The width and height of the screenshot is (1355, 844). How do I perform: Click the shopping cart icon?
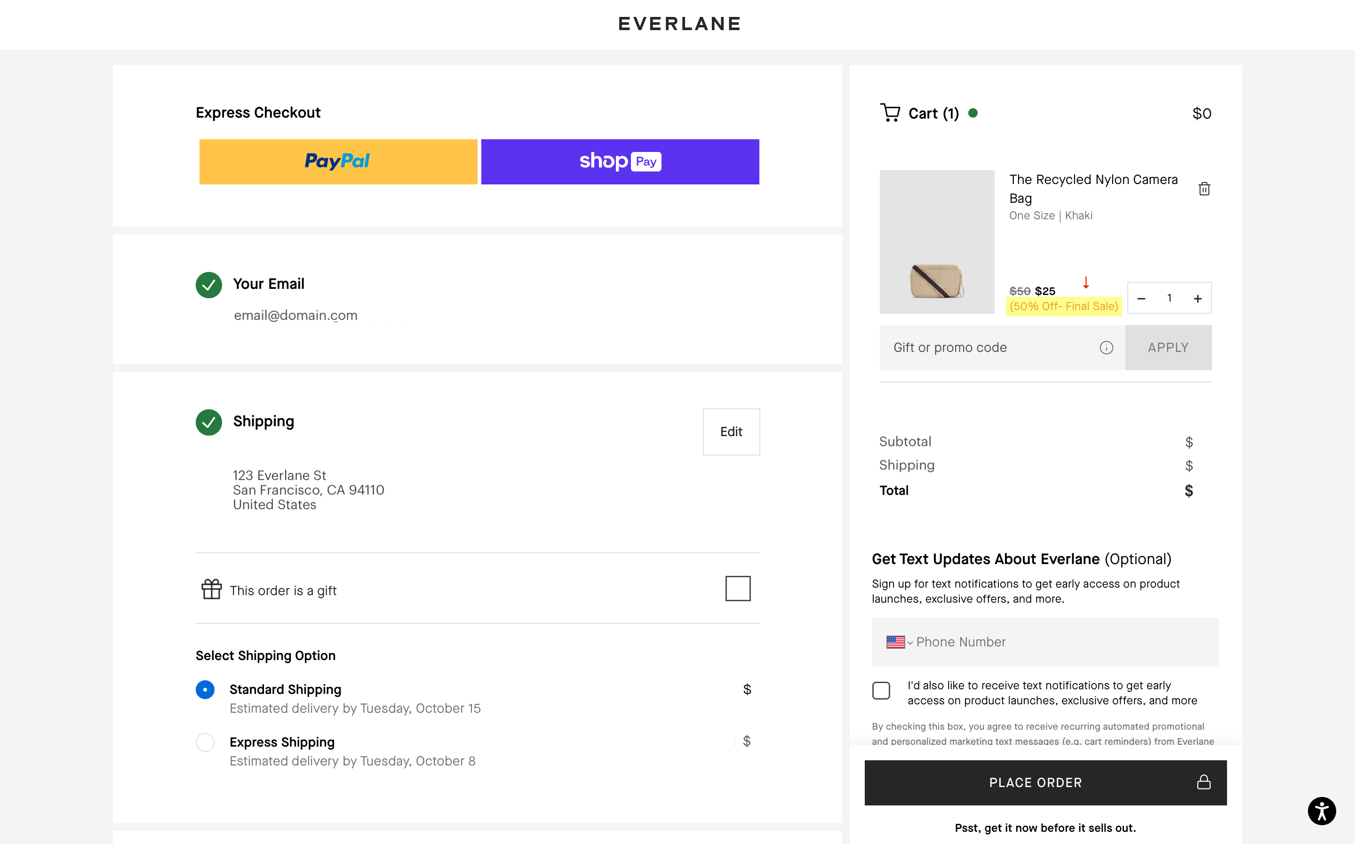pyautogui.click(x=890, y=113)
